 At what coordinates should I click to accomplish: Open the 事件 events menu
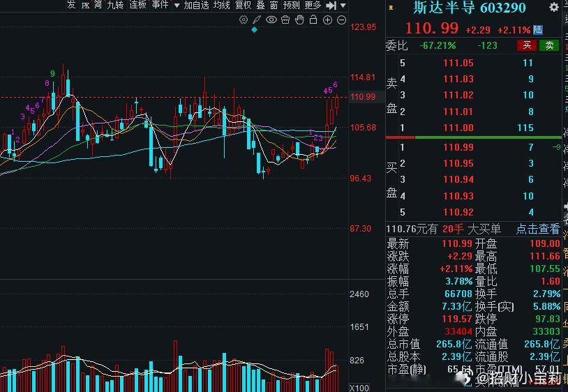click(x=160, y=5)
